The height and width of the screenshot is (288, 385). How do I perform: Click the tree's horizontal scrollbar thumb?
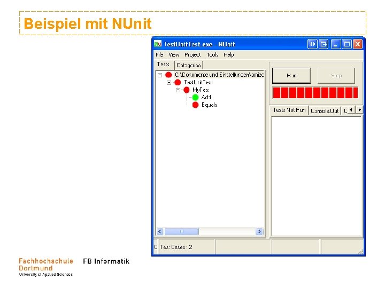pos(181,231)
